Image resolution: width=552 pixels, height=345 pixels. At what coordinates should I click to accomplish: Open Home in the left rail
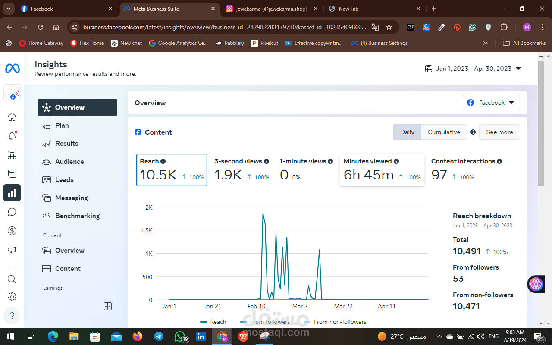(x=12, y=116)
